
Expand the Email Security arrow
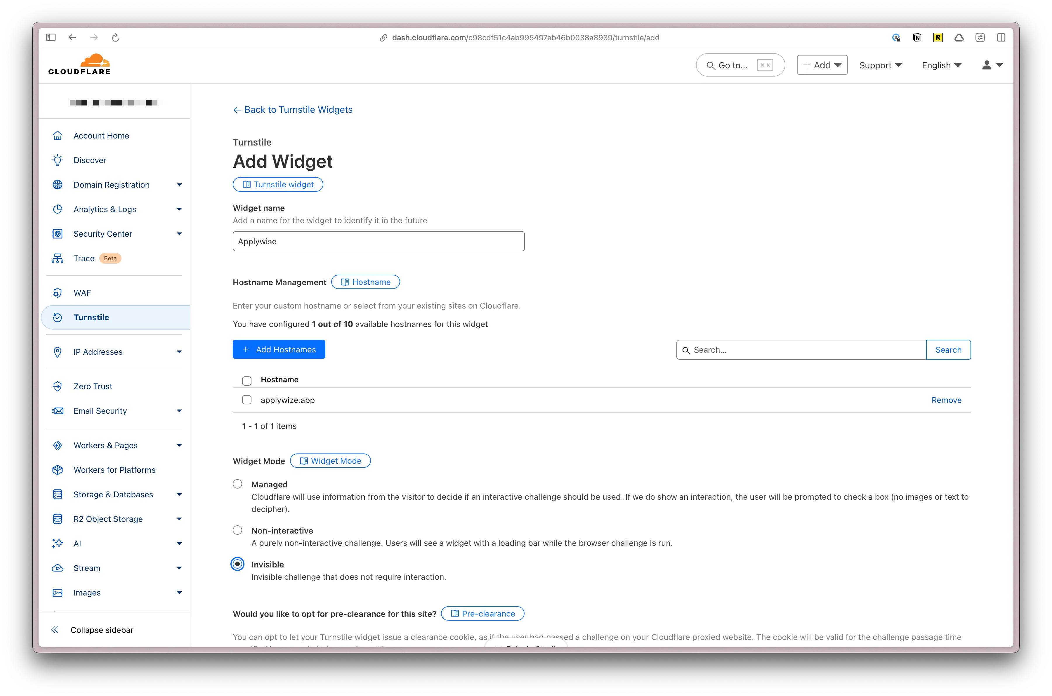(179, 411)
